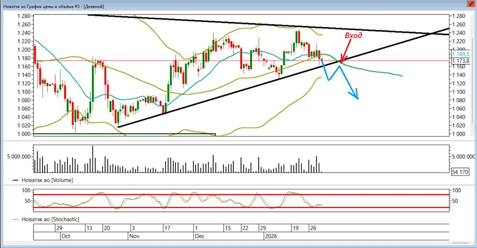Click the Dec month label on date axis
This screenshot has width=477, height=248.
tap(200, 236)
